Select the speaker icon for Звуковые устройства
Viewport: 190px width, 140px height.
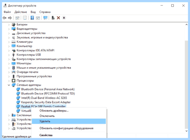[x=13, y=38]
